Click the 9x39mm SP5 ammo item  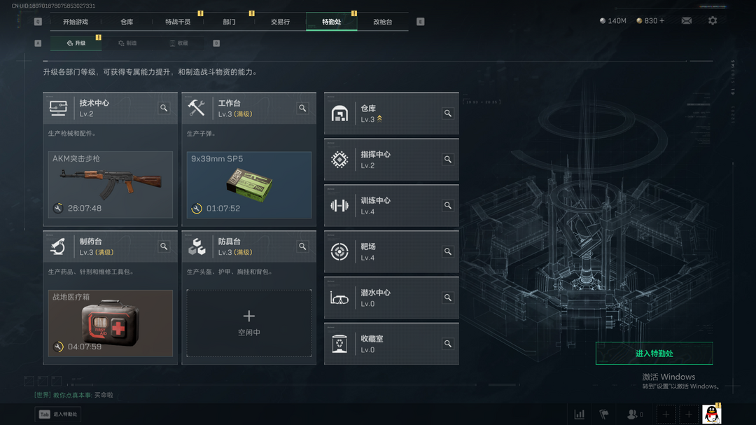[248, 185]
